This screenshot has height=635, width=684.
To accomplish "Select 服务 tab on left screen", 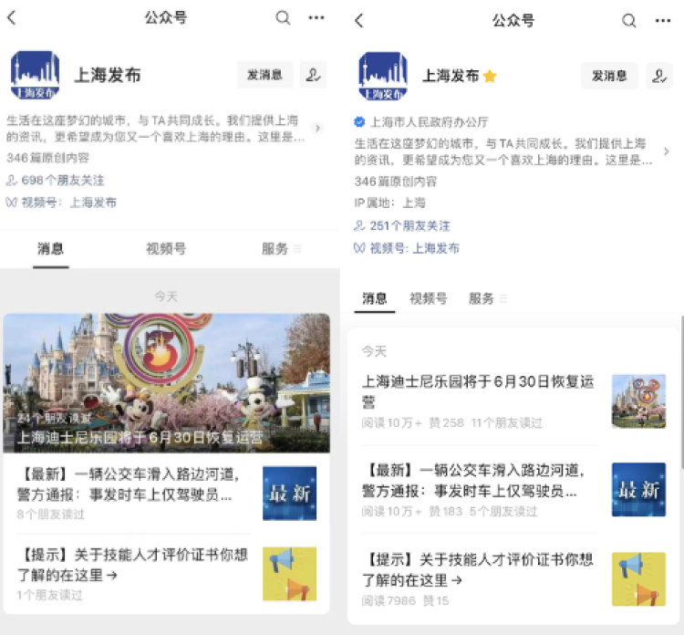I will (x=275, y=249).
